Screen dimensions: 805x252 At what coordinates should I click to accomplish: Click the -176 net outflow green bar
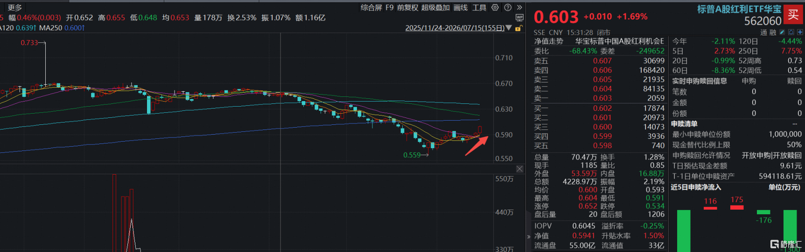click(763, 212)
